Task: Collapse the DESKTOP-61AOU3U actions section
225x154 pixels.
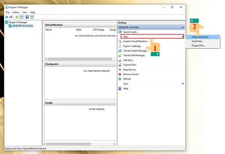Action: (183, 28)
